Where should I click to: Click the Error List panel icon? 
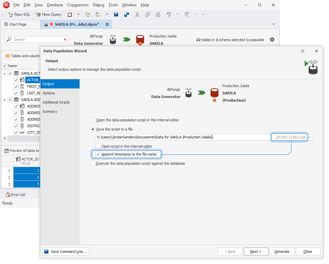click(x=8, y=195)
